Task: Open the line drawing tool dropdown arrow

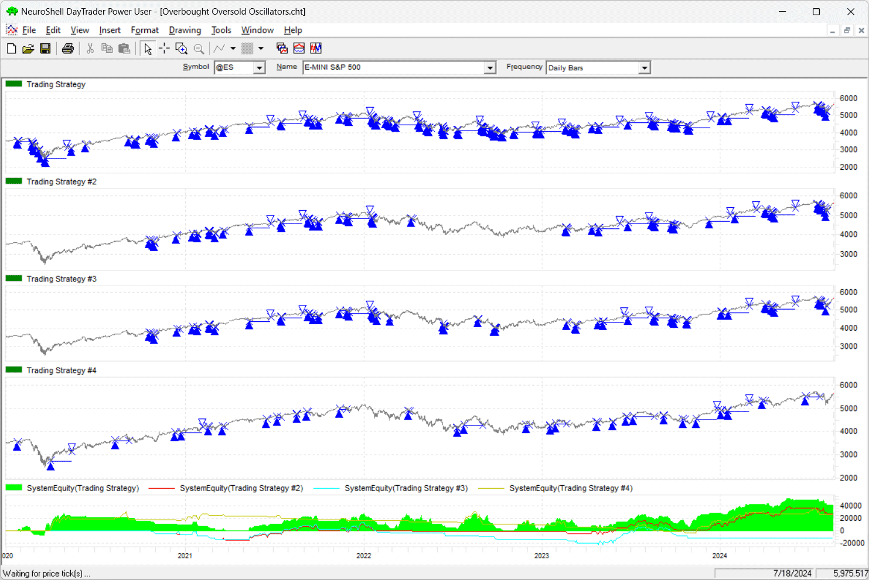Action: point(233,49)
